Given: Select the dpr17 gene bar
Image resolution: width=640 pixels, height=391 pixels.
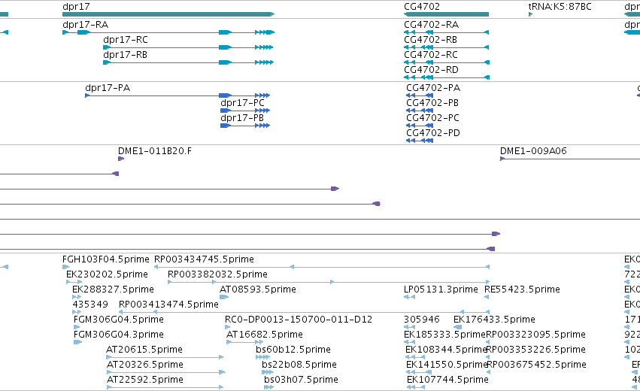Looking at the screenshot, I should [x=168, y=14].
